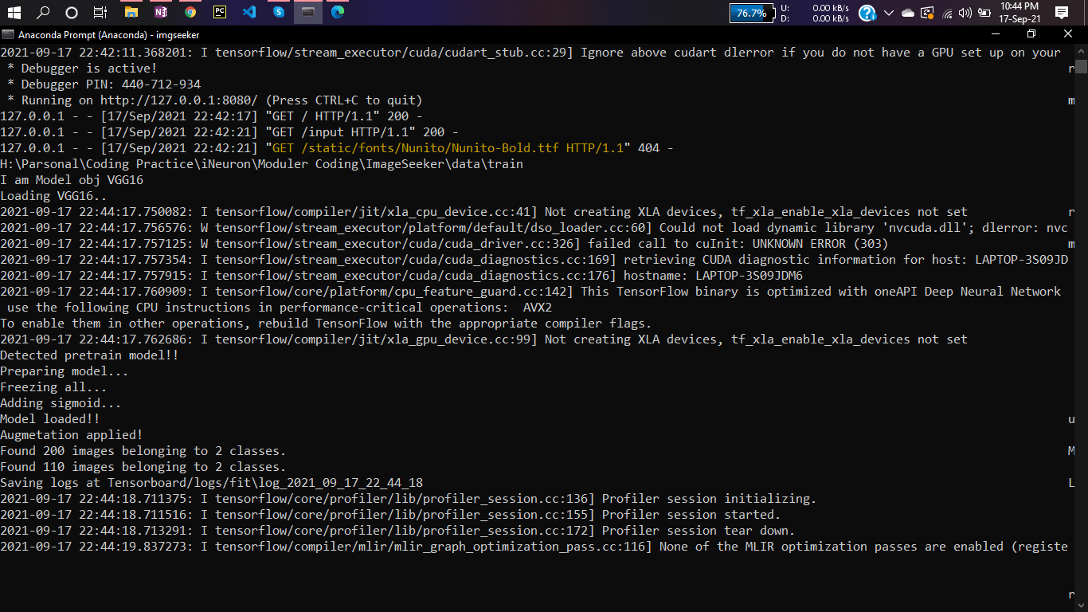Click the http://127.0.0.1:8080/ URL text
The image size is (1088, 612).
(179, 100)
